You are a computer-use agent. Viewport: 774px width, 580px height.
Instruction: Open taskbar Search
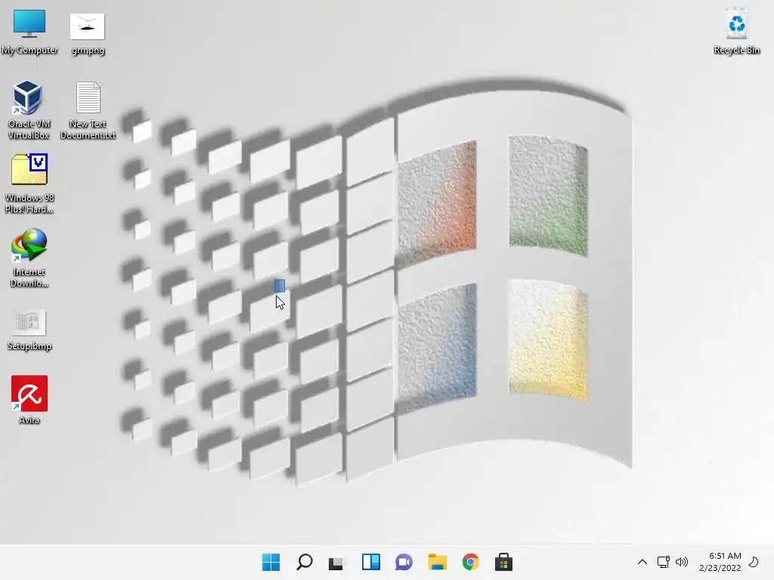coord(304,562)
